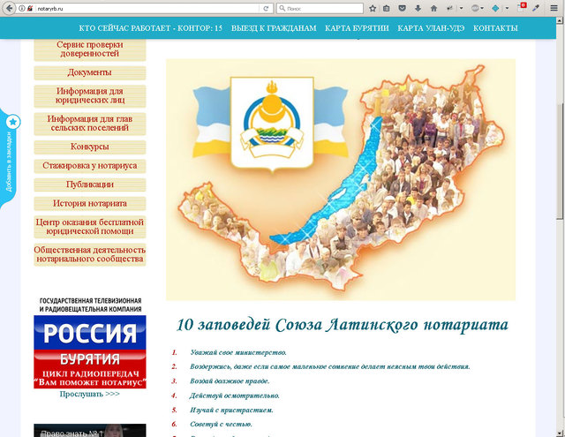This screenshot has width=565, height=437.
Task: Select commandment 2 text 'Воздержись, даже если...'
Action: click(x=330, y=366)
